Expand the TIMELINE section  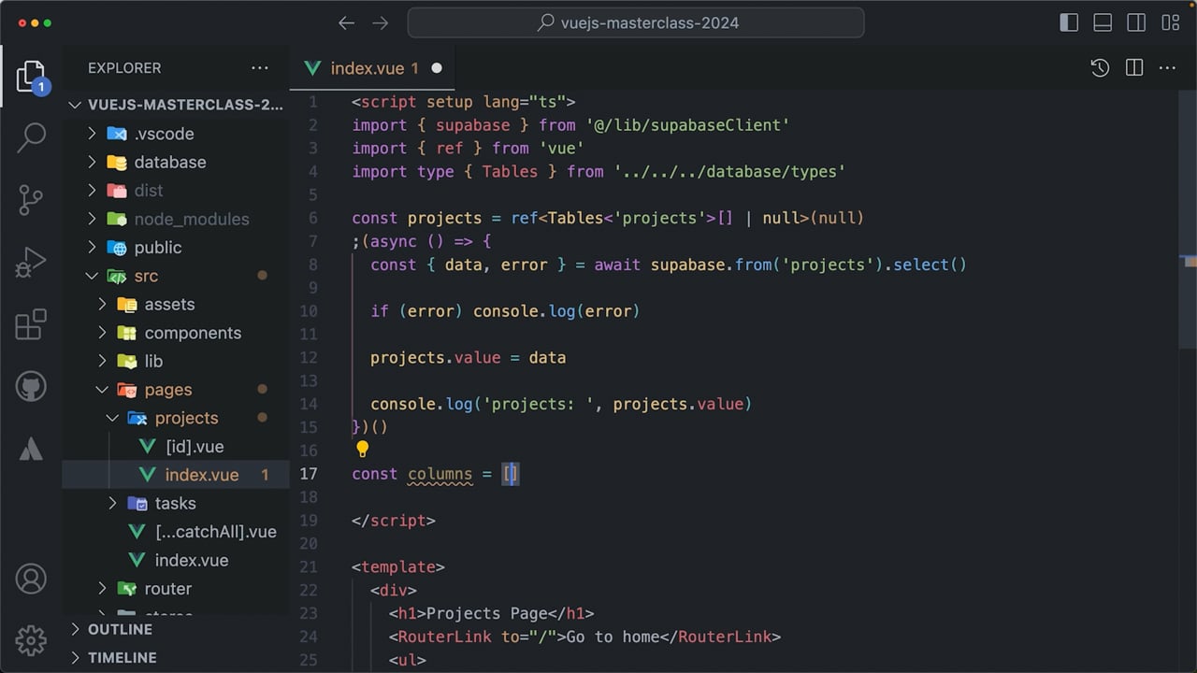176,657
